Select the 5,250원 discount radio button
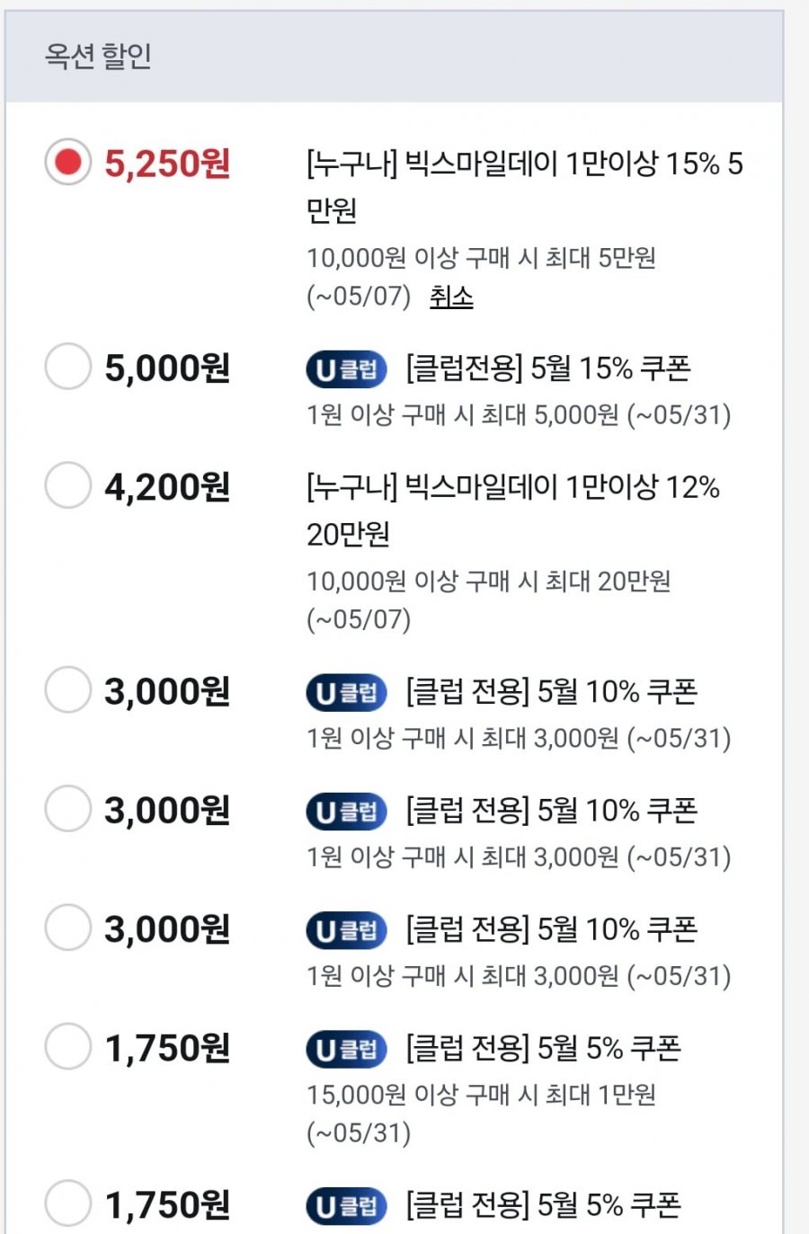 [68, 162]
